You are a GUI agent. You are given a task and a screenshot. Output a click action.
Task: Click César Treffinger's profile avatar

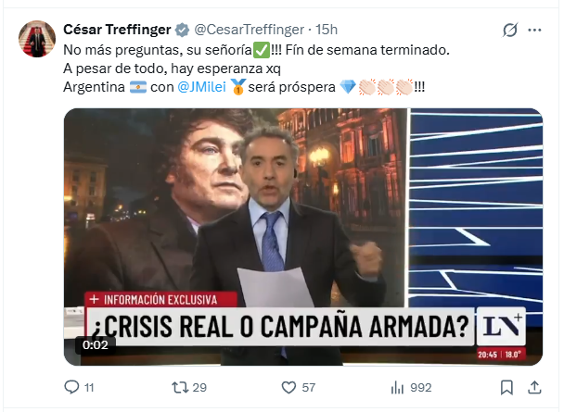37,39
